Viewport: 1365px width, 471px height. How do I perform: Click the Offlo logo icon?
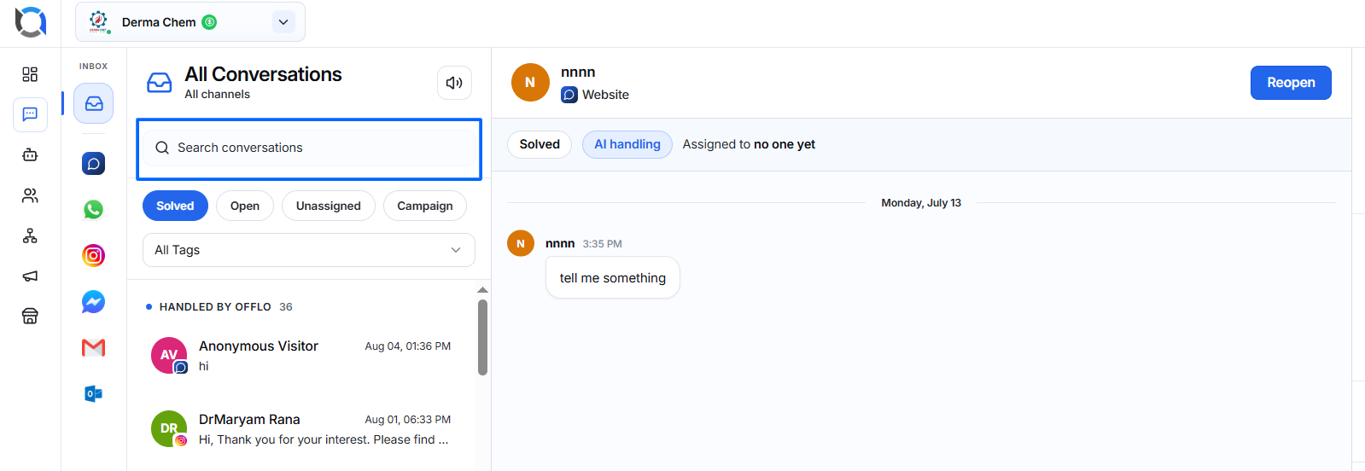pos(31,22)
